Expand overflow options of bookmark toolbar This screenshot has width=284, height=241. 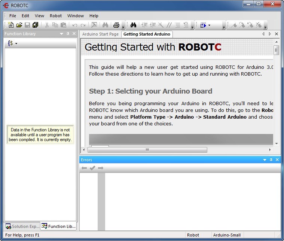(x=265, y=26)
